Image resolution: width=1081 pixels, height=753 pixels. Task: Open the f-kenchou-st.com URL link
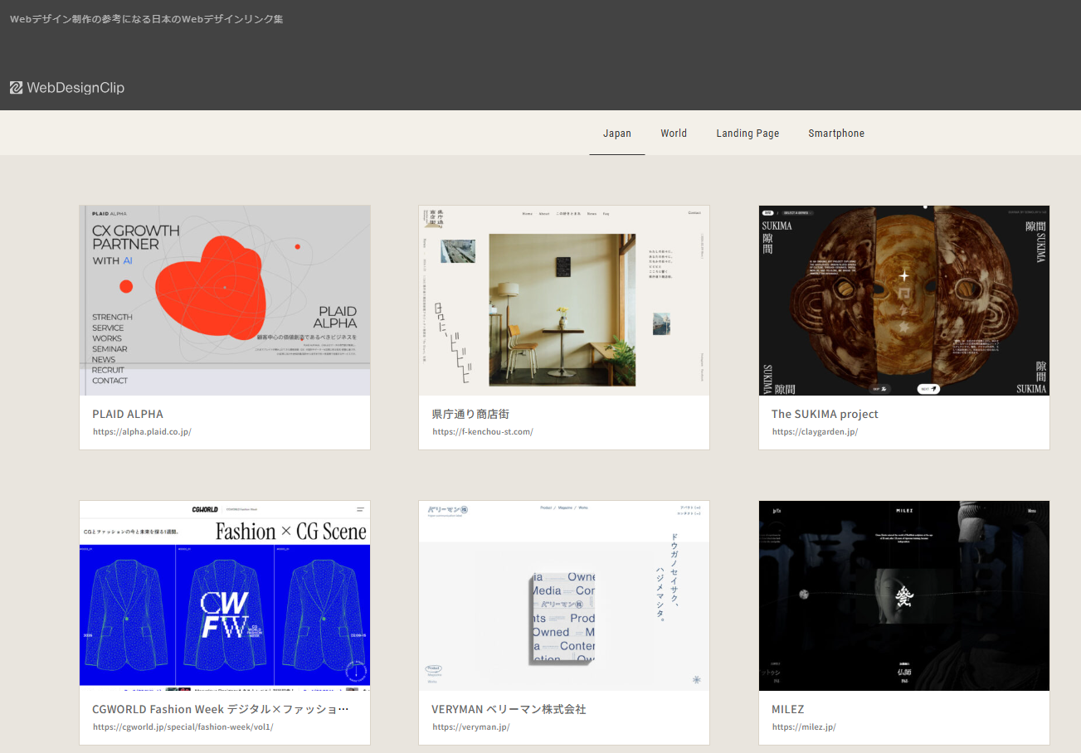(x=482, y=432)
